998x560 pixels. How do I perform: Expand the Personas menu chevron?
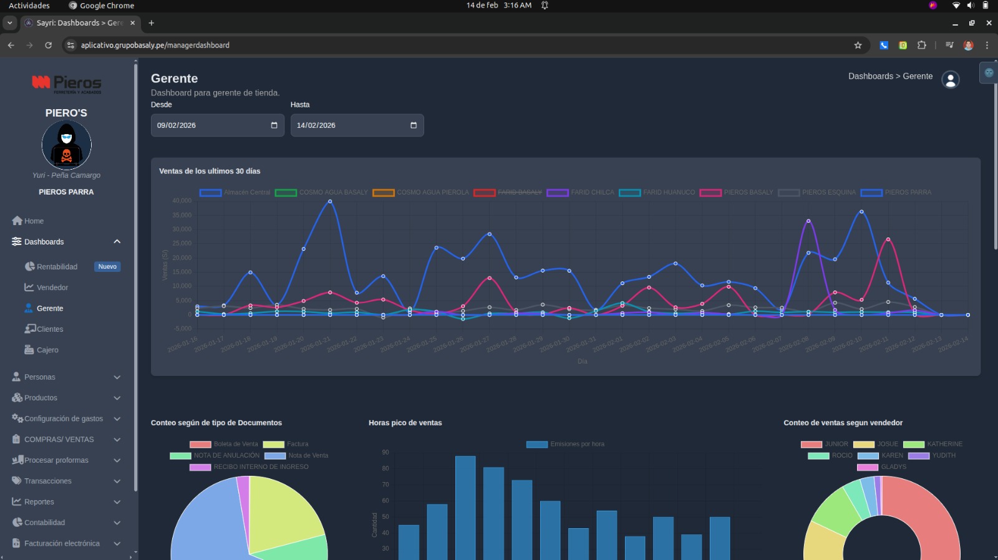coord(117,377)
